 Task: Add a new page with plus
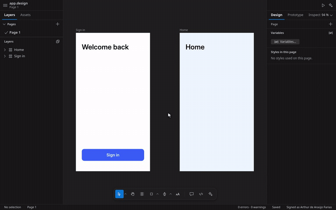click(x=57, y=24)
